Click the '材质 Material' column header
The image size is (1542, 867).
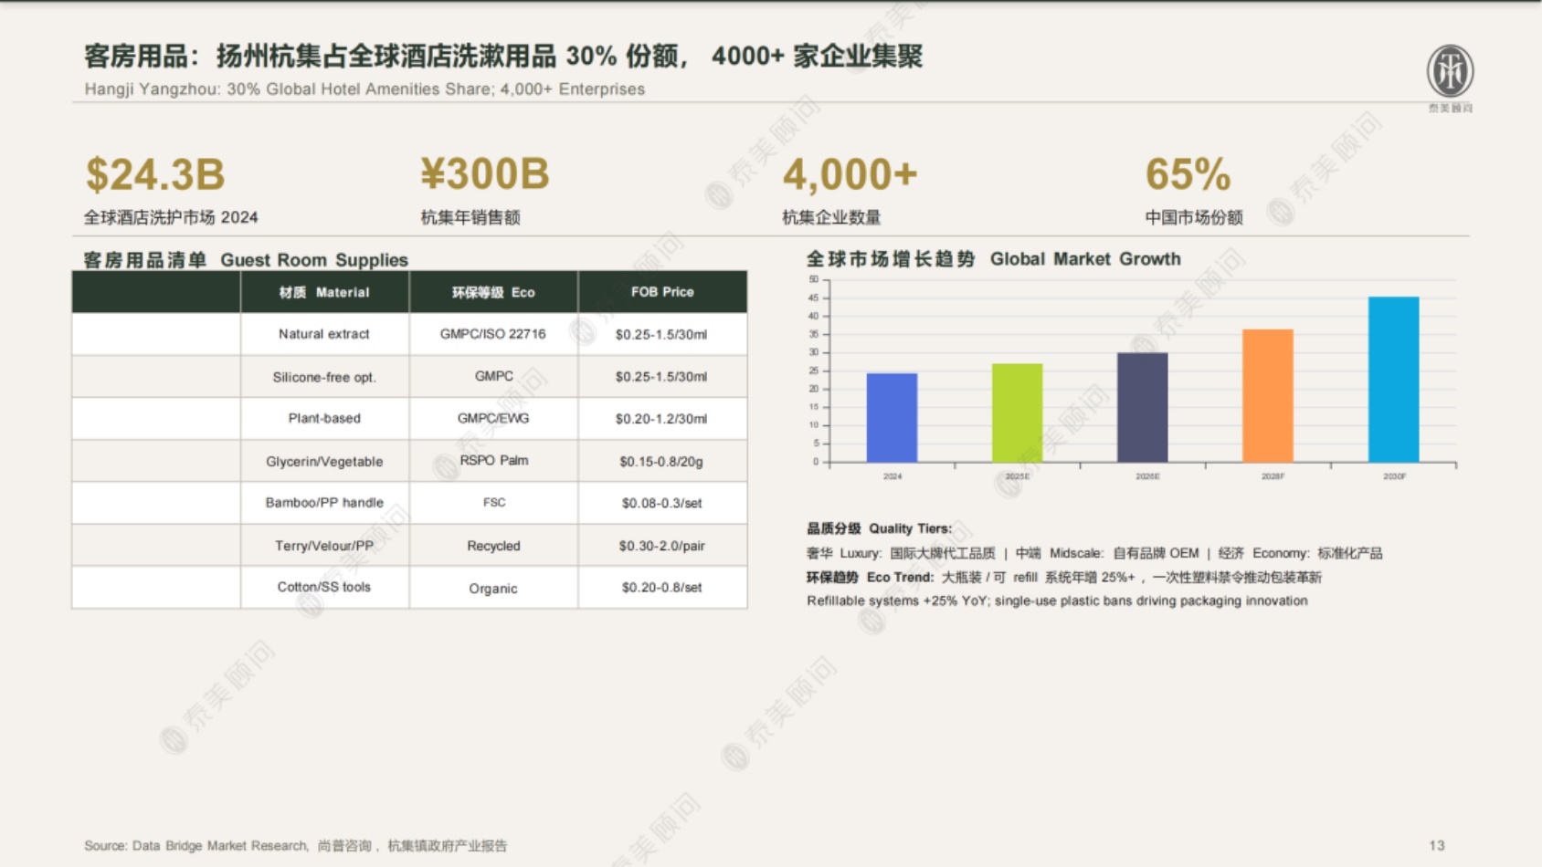[324, 292]
